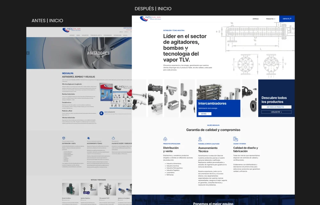This screenshot has width=320, height=205.
Task: Click 'Ver más' on the Intercambiadores card
Action: coord(205,114)
